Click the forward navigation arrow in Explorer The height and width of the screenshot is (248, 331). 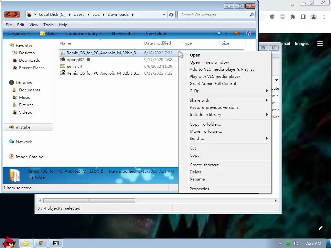pyautogui.click(x=16, y=14)
